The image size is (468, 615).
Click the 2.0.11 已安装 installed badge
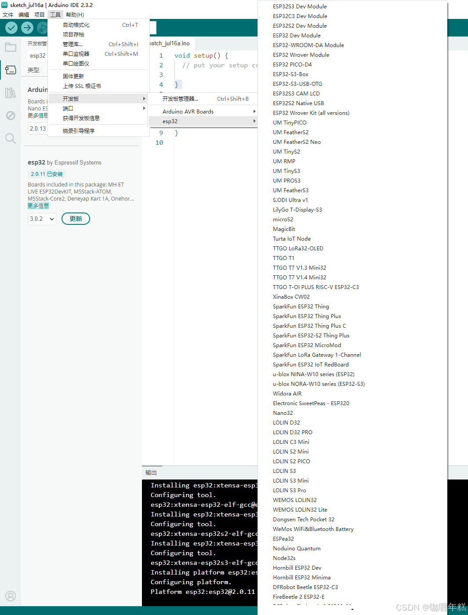pos(47,174)
